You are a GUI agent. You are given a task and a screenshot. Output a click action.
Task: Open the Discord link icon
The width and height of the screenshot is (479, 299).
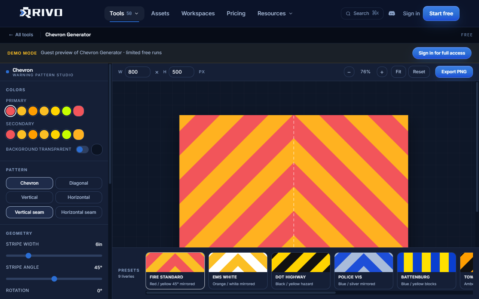point(392,13)
